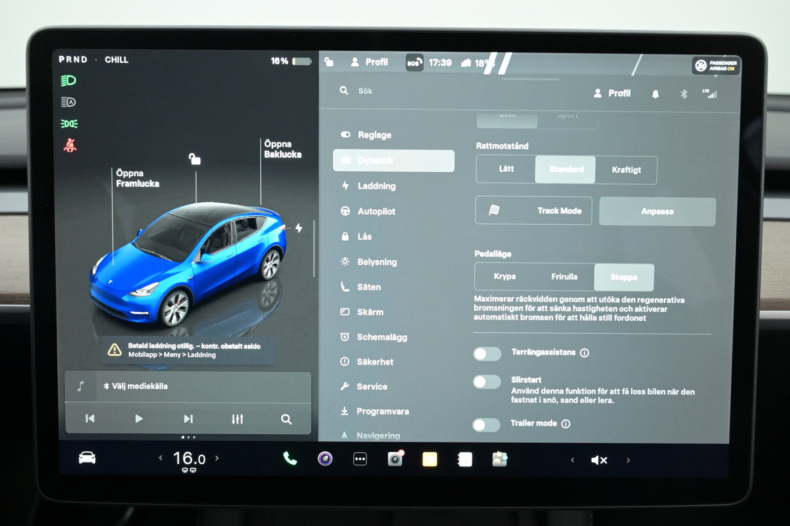The image size is (790, 526).
Task: Tap the notification bell icon
Action: point(655,94)
